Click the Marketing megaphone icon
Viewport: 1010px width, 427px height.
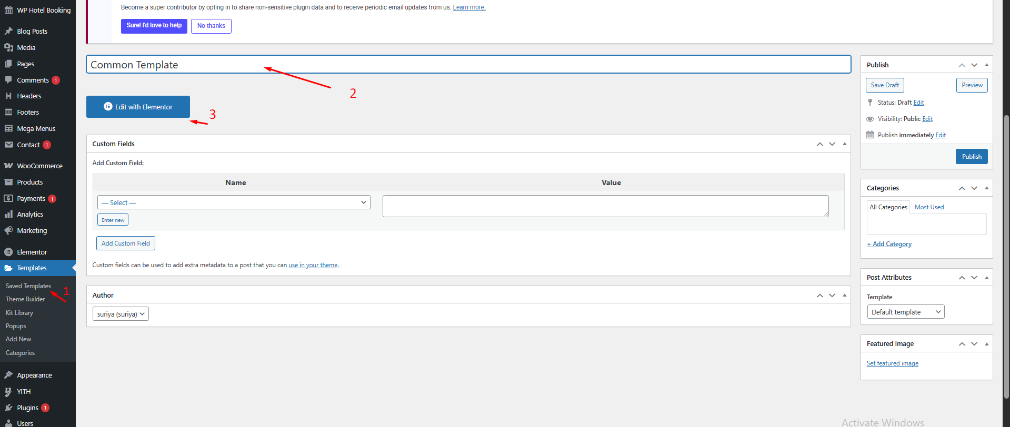pyautogui.click(x=8, y=230)
